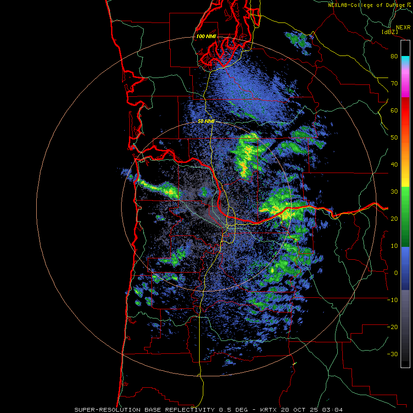
Task: Click the 80 dBZ scale value
Action: 394,56
